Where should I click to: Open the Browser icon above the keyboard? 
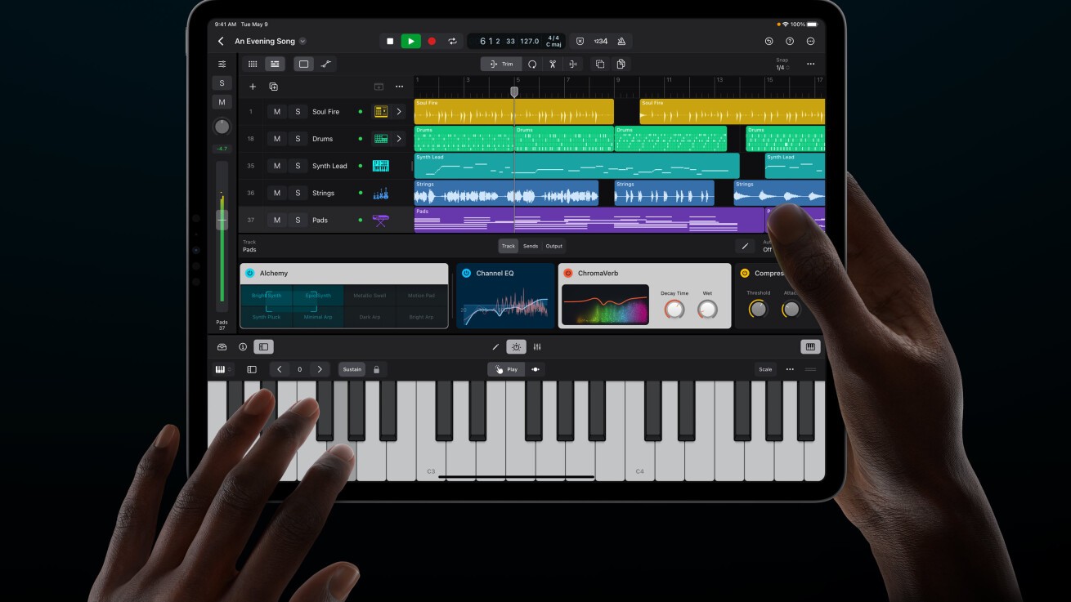[221, 346]
